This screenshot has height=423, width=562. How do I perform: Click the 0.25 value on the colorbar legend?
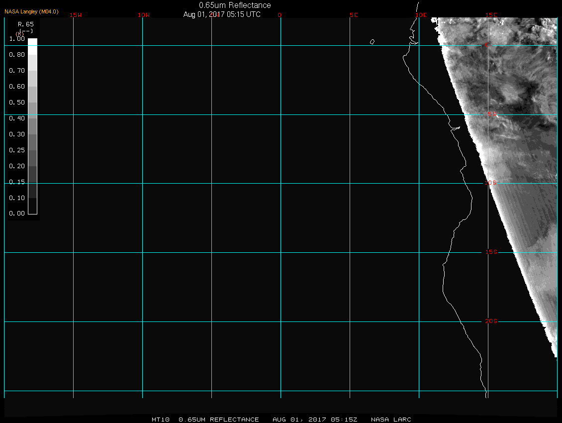17,150
